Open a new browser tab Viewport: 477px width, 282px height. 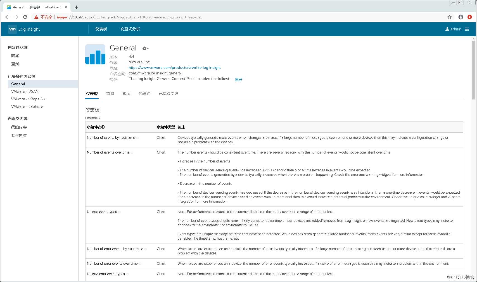point(77,7)
